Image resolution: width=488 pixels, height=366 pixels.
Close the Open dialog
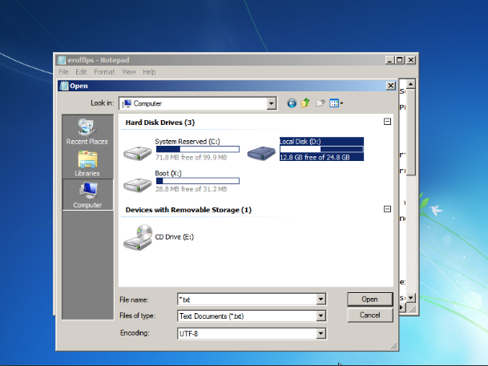[390, 86]
